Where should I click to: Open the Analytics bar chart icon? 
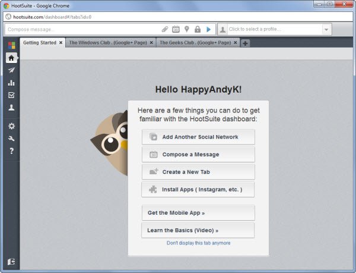pyautogui.click(x=11, y=83)
